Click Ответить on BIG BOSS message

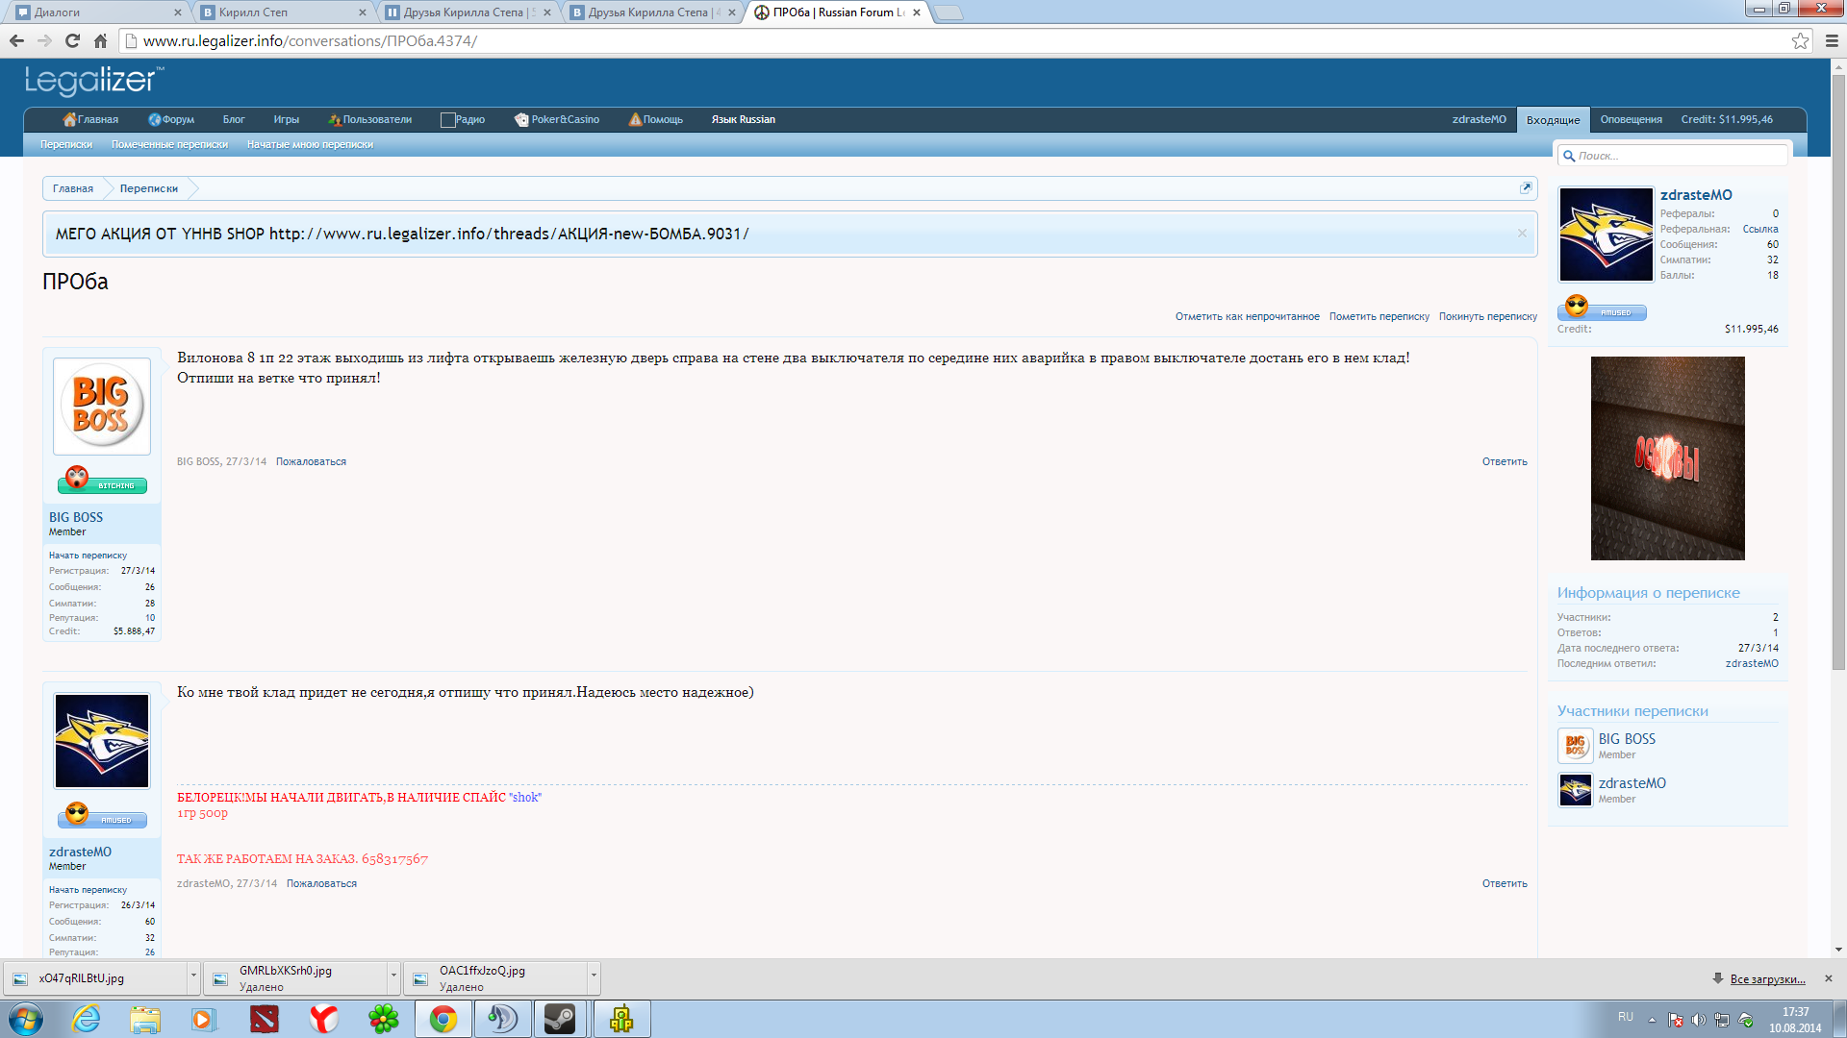point(1505,462)
